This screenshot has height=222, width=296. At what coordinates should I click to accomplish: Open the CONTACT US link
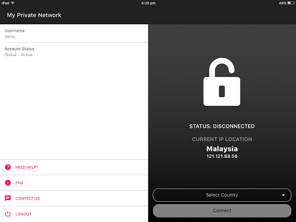74,198
